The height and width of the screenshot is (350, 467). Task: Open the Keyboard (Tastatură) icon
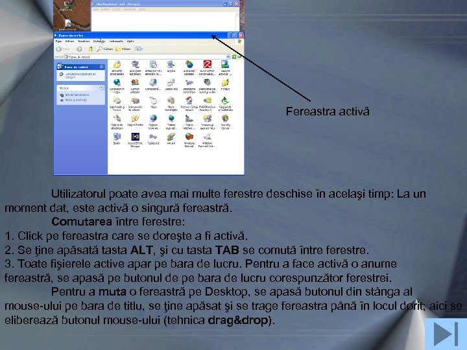pos(153,137)
